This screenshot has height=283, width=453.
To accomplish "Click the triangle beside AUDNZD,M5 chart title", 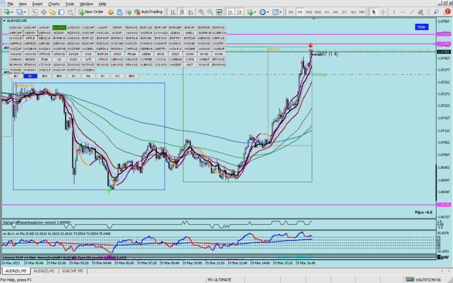I will click(x=4, y=21).
